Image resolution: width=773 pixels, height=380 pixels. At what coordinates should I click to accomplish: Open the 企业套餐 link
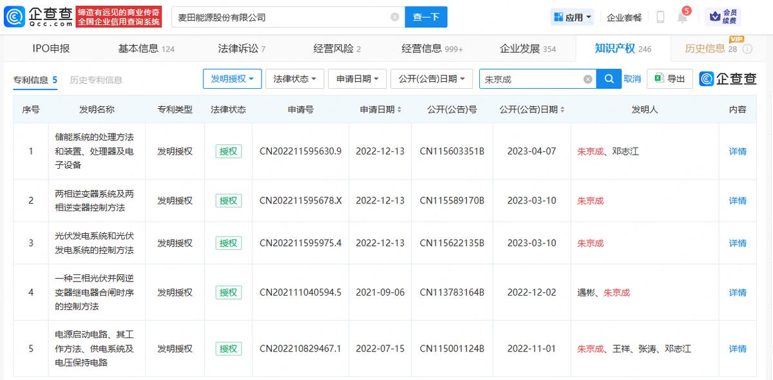[624, 17]
